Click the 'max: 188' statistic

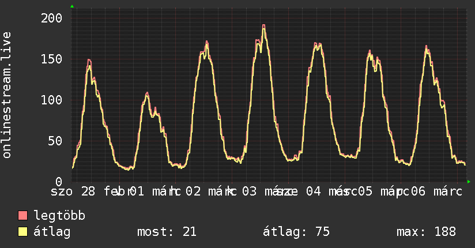pyautogui.click(x=426, y=232)
